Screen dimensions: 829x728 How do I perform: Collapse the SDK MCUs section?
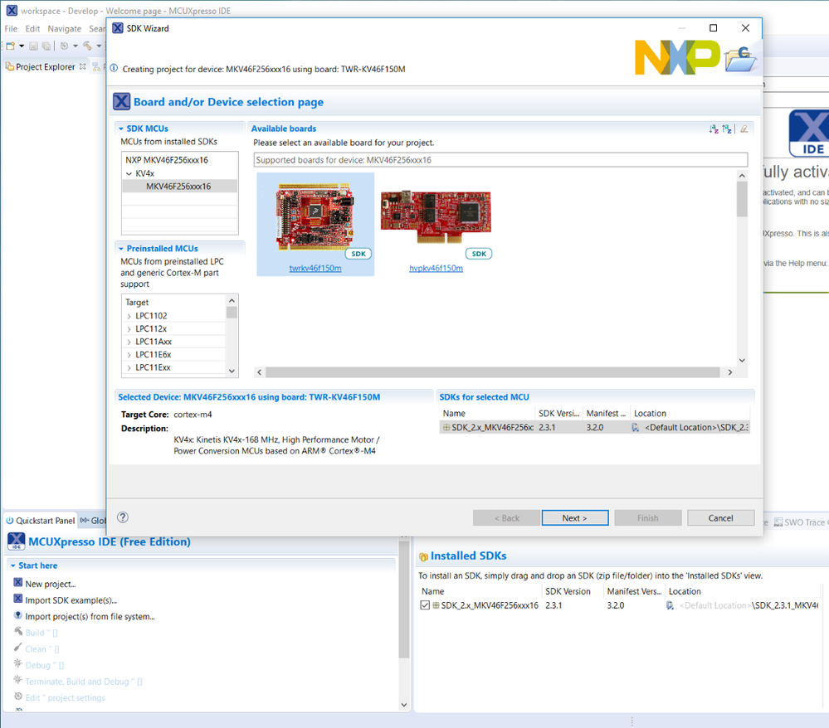121,129
